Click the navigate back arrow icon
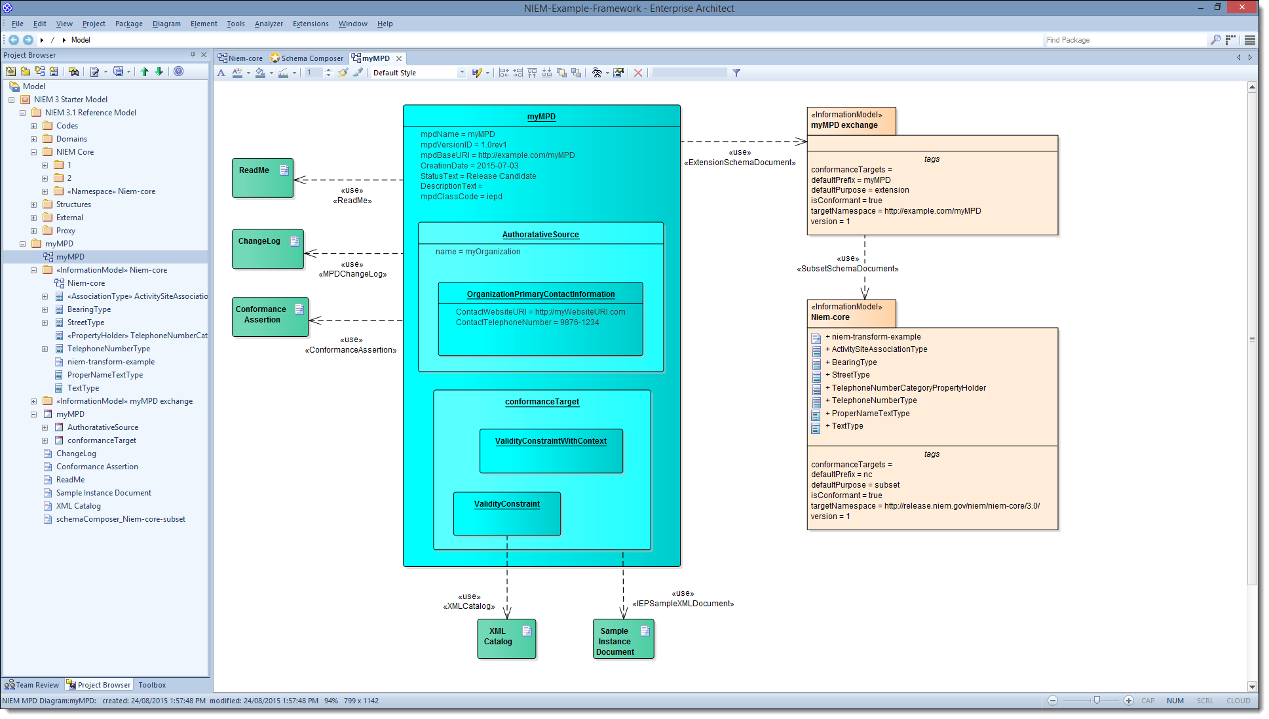Image resolution: width=1269 pixels, height=719 pixels. click(13, 40)
